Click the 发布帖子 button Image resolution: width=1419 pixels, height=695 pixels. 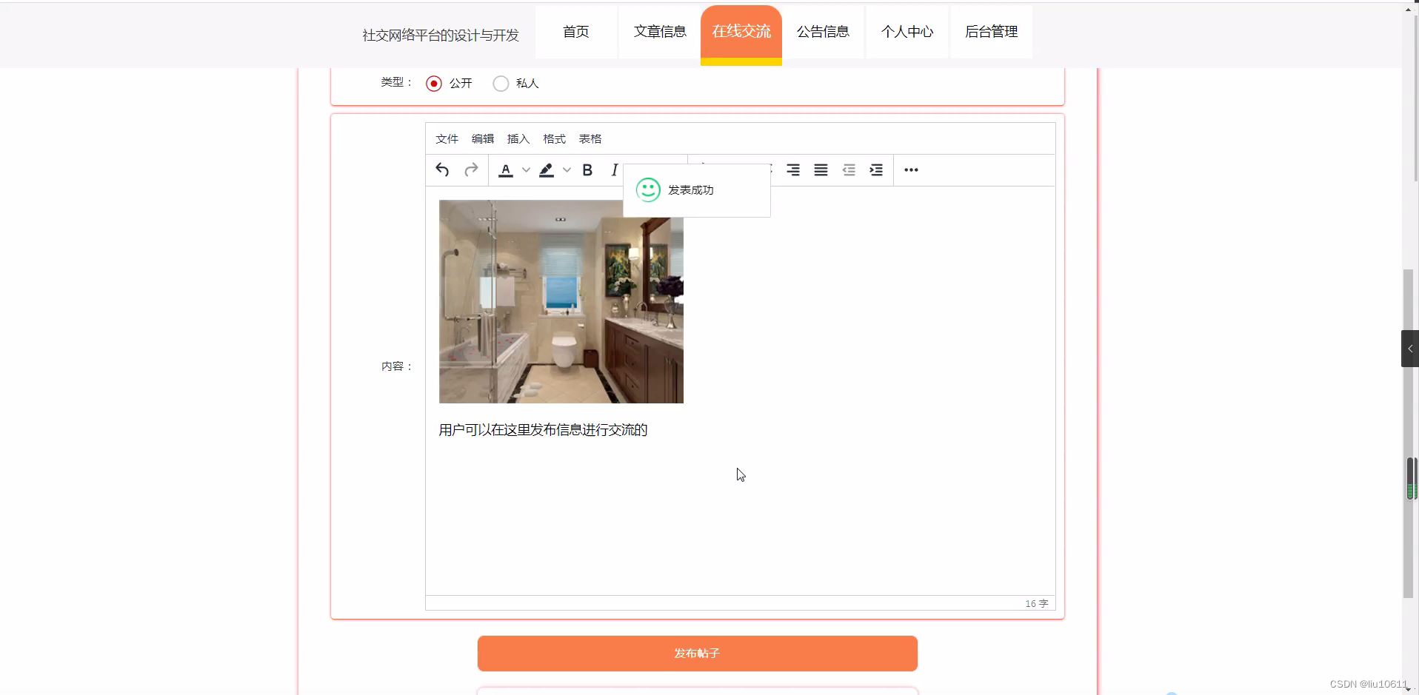pyautogui.click(x=697, y=653)
